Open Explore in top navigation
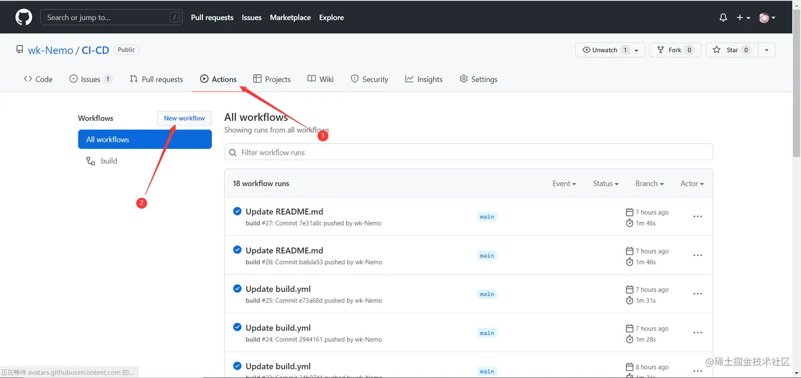 [x=332, y=17]
